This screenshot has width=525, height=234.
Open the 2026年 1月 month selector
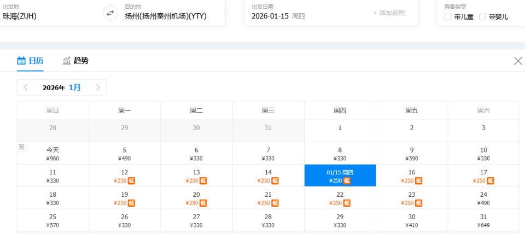62,87
